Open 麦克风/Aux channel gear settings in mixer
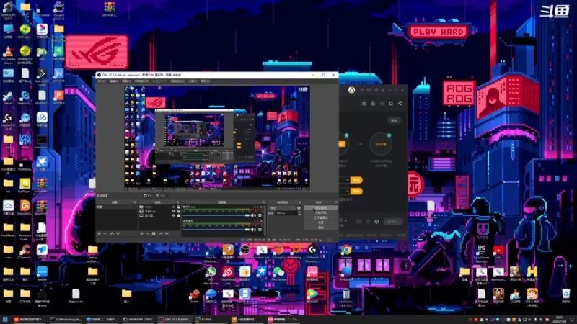Image resolution: width=577 pixels, height=324 pixels. pyautogui.click(x=260, y=215)
